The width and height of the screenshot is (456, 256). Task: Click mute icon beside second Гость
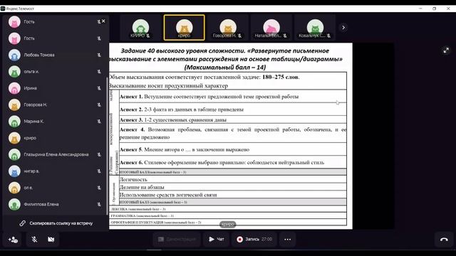[99, 38]
